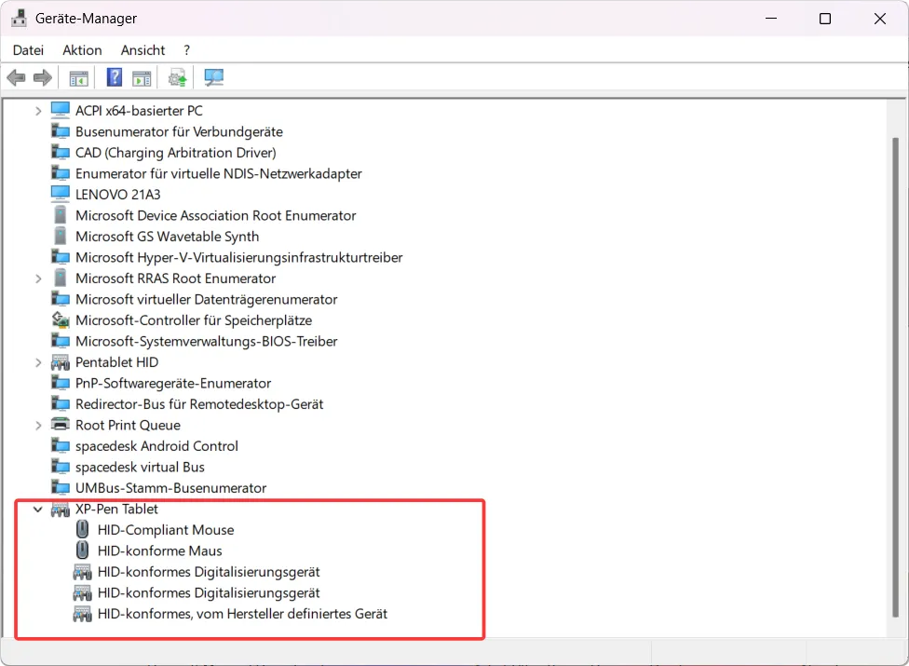The image size is (909, 666).
Task: Click the icon beside UMBus-Stamm-Busenumerator
Action: click(x=61, y=487)
